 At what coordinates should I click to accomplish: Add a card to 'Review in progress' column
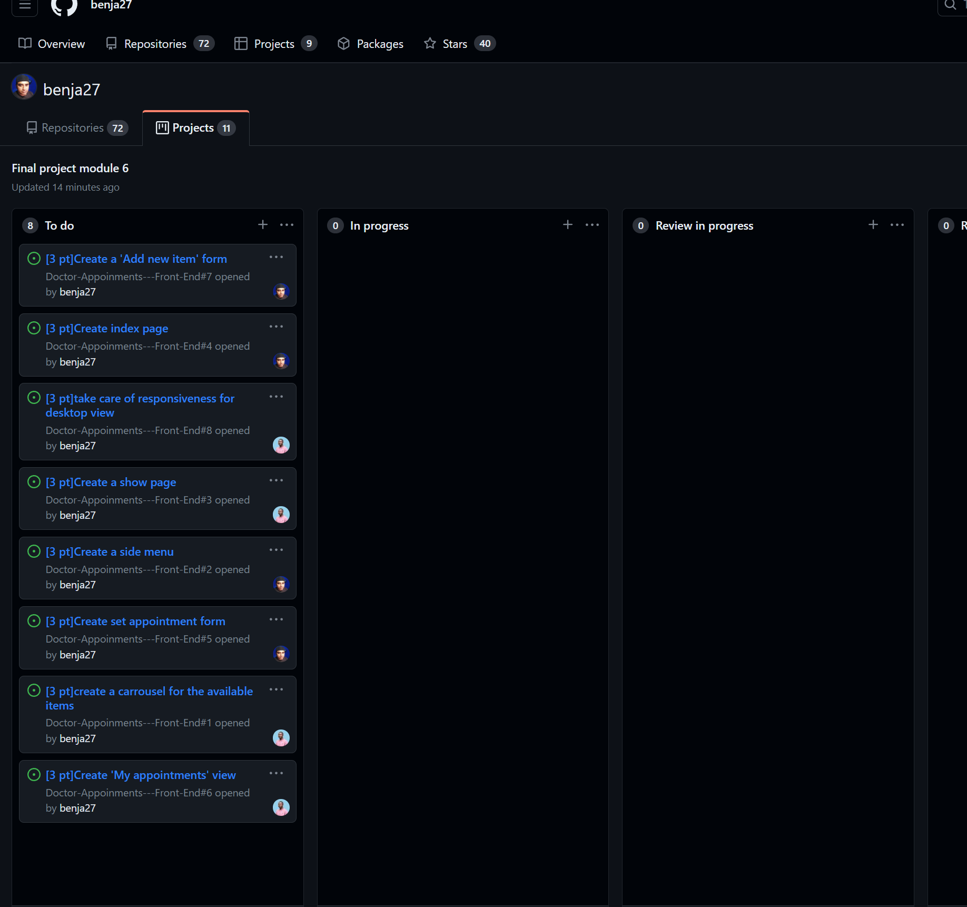click(x=873, y=225)
